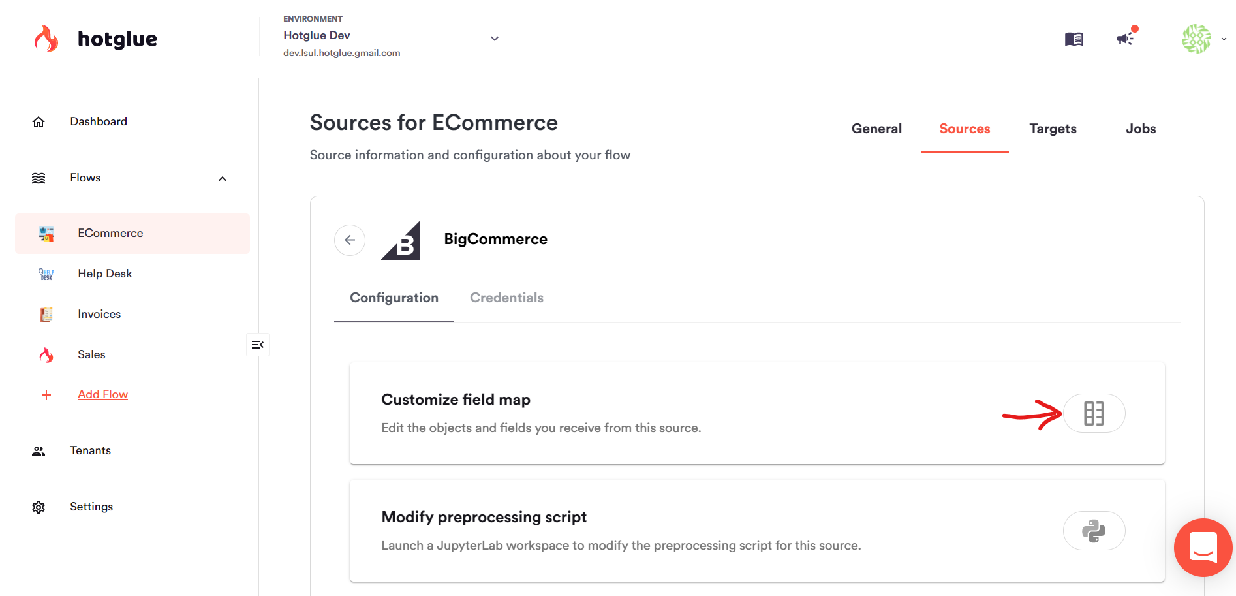Click the BigCommerce logo
Image resolution: width=1236 pixels, height=596 pixels.
coord(401,240)
